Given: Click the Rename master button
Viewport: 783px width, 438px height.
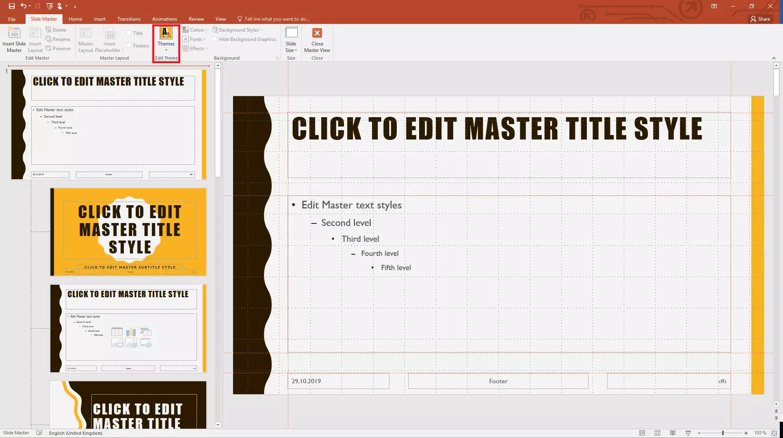Looking at the screenshot, I should point(58,39).
